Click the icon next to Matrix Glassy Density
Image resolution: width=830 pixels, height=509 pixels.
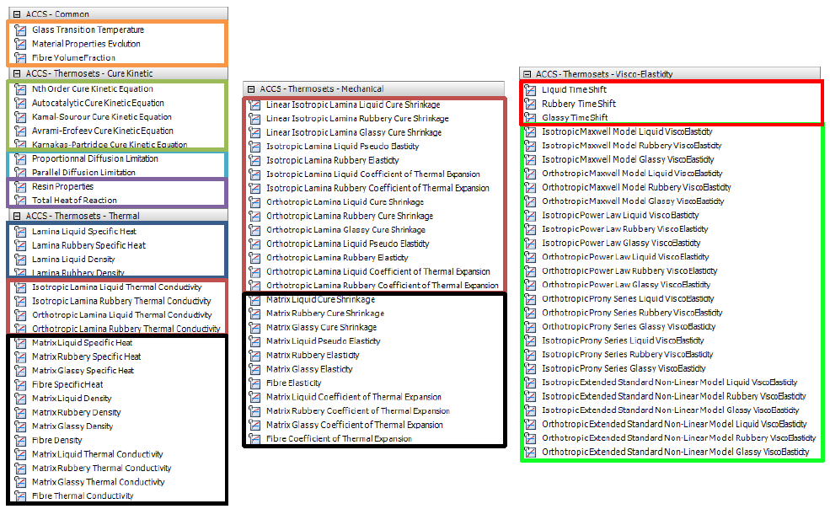[x=20, y=426]
